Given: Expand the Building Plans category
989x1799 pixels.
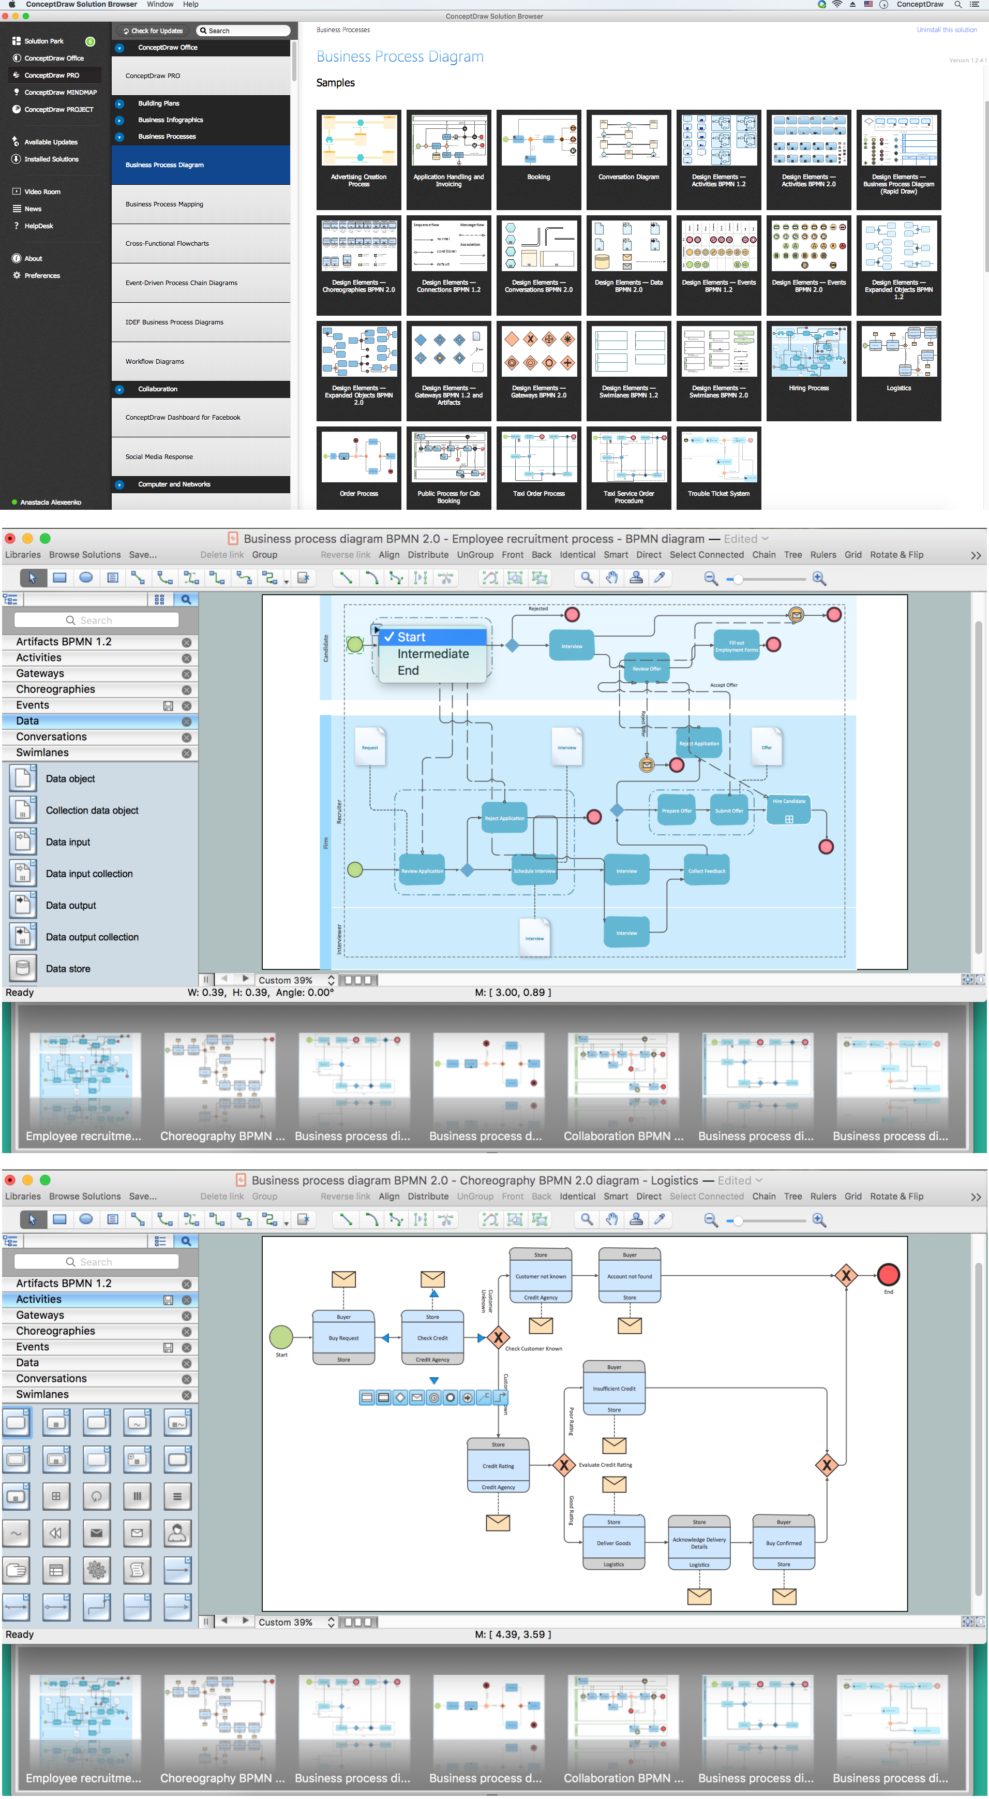Looking at the screenshot, I should coord(119,104).
